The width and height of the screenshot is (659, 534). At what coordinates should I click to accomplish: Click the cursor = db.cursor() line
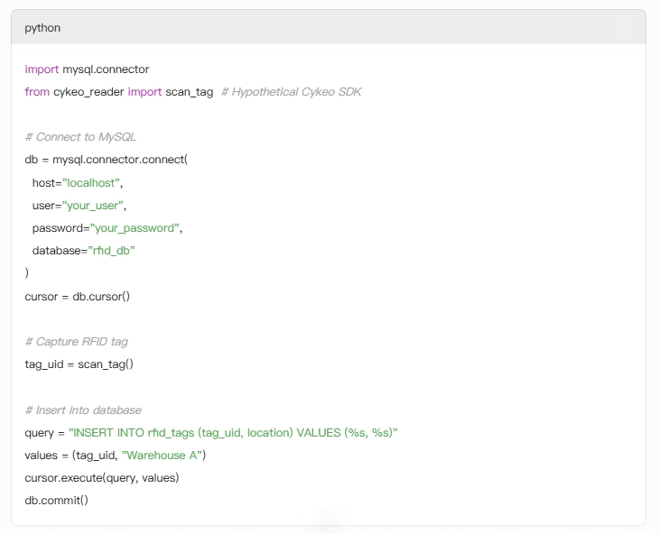[78, 297]
